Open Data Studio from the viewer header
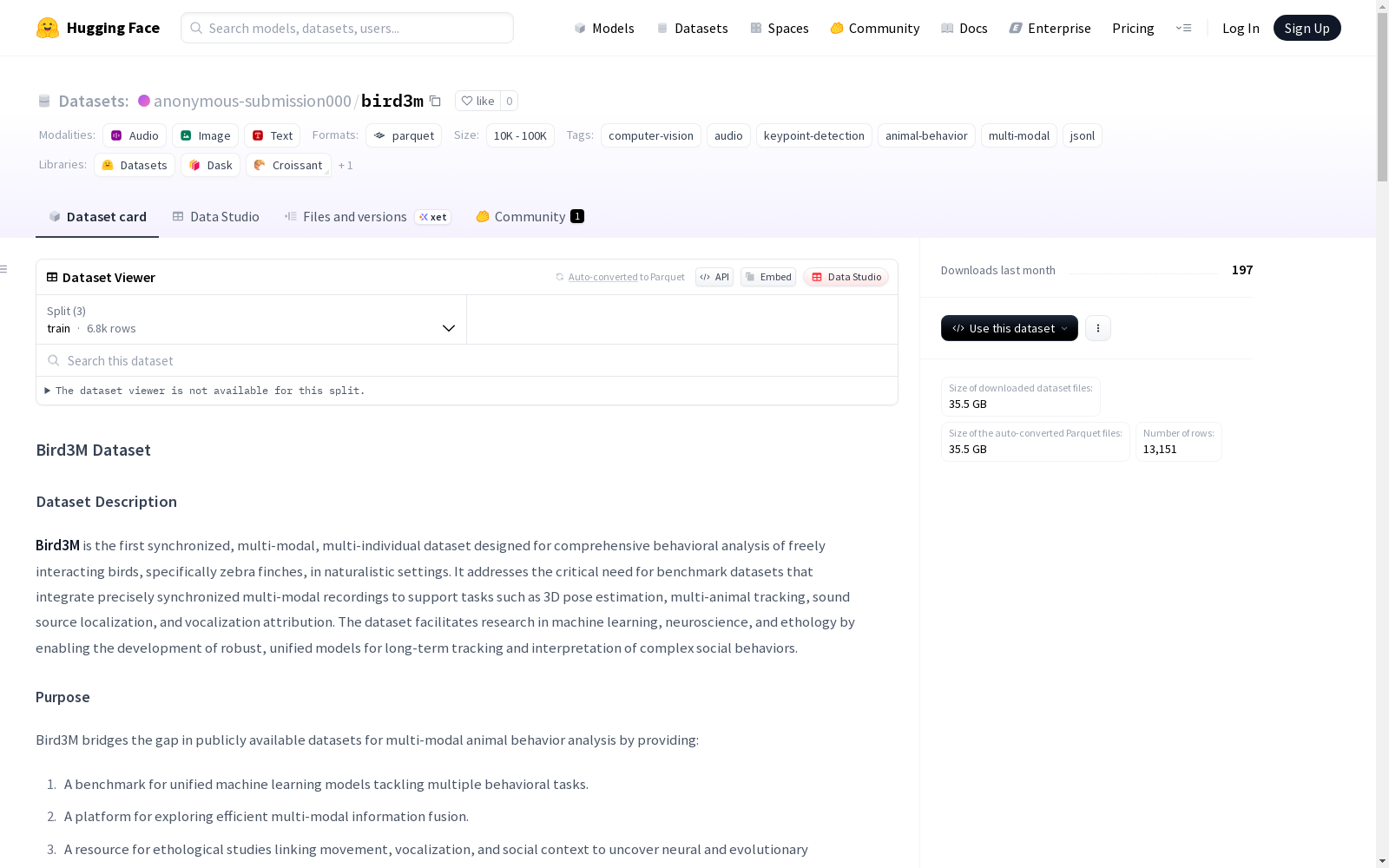This screenshot has height=868, width=1389. pyautogui.click(x=846, y=277)
